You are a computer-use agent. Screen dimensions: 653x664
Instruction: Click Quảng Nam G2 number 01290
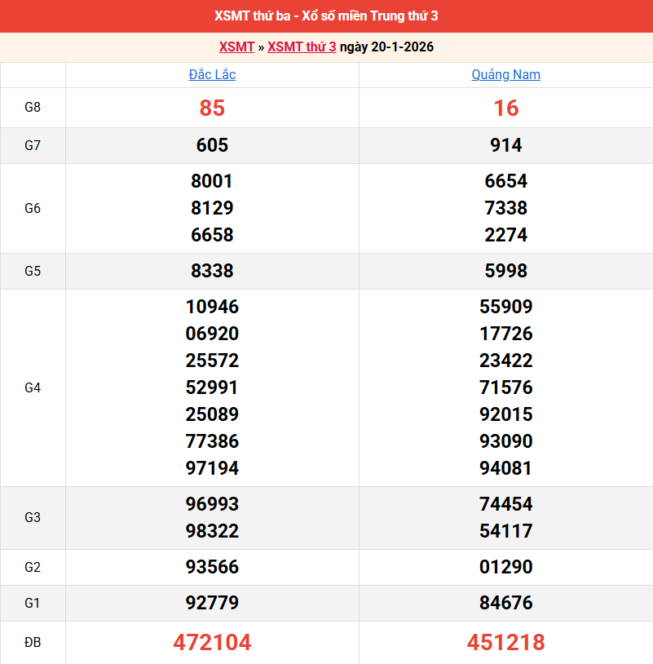[506, 567]
